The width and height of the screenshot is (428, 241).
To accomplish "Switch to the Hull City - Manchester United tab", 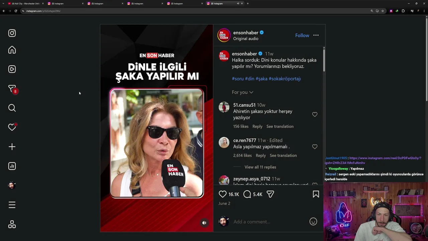I will point(25,3).
